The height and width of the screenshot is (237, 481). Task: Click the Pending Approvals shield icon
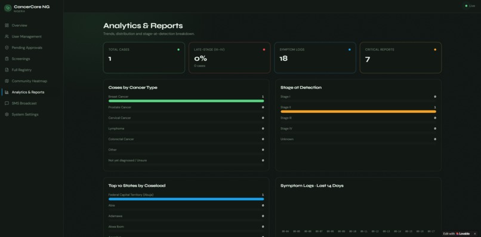(7, 48)
